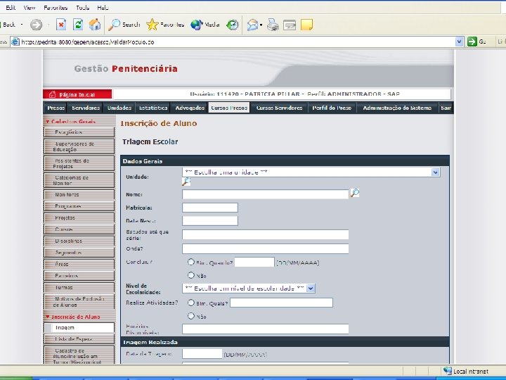Viewport: 506px width, 380px height.
Task: Open Estagiários in sidebar
Action: tap(79, 132)
